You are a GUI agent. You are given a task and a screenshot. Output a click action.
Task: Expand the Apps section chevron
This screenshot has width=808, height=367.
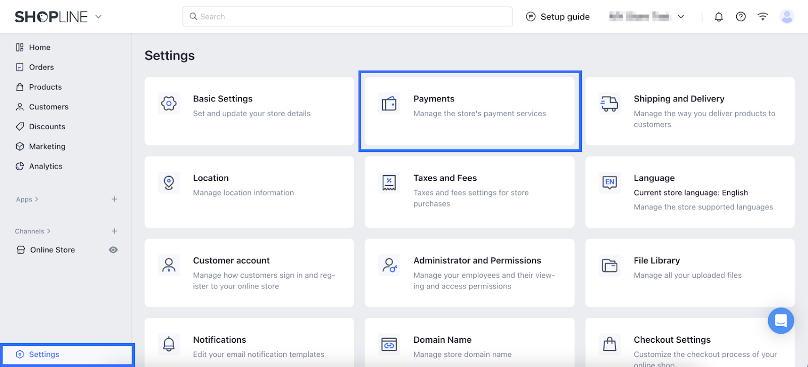tap(36, 199)
